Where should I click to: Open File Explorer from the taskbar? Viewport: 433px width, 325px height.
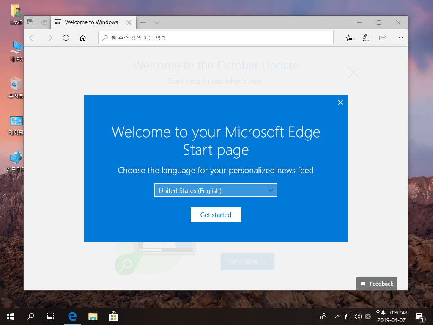93,317
